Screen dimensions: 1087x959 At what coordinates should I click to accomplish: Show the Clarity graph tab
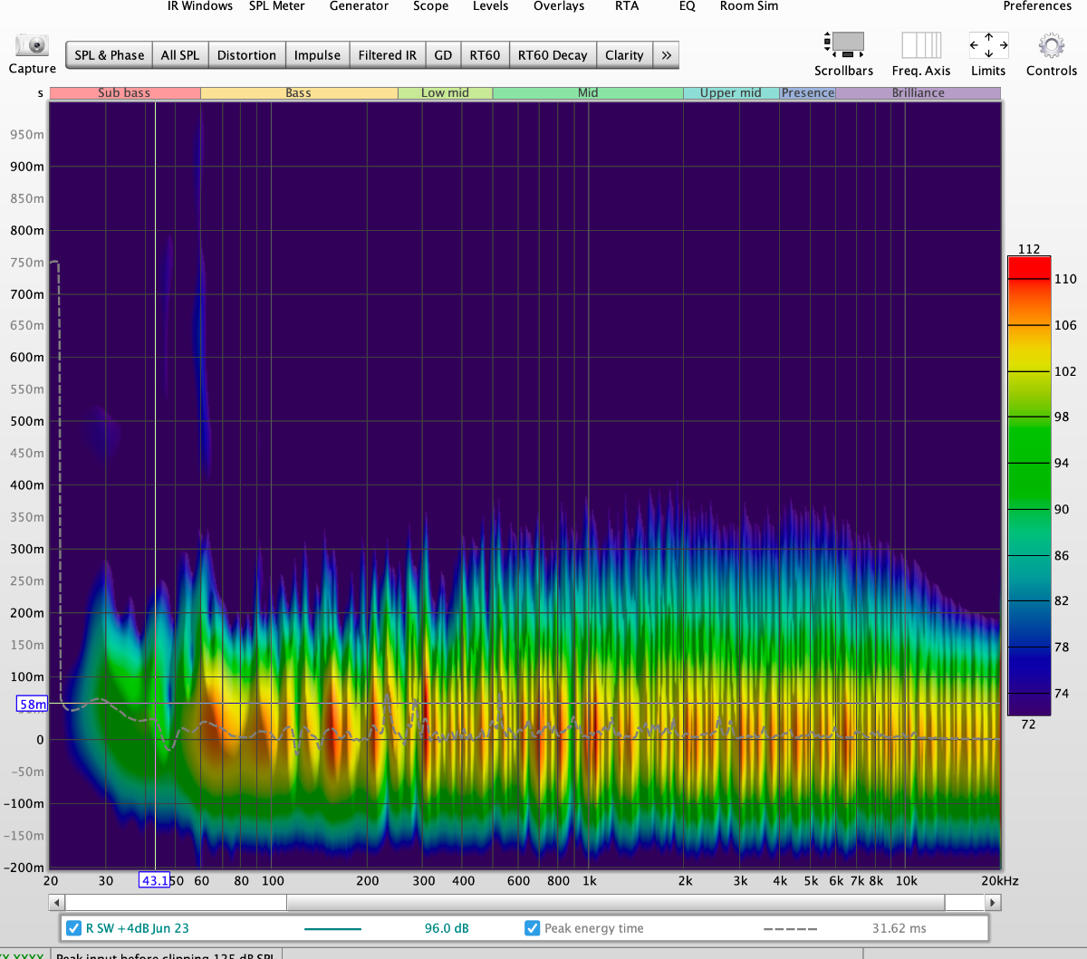coord(624,55)
